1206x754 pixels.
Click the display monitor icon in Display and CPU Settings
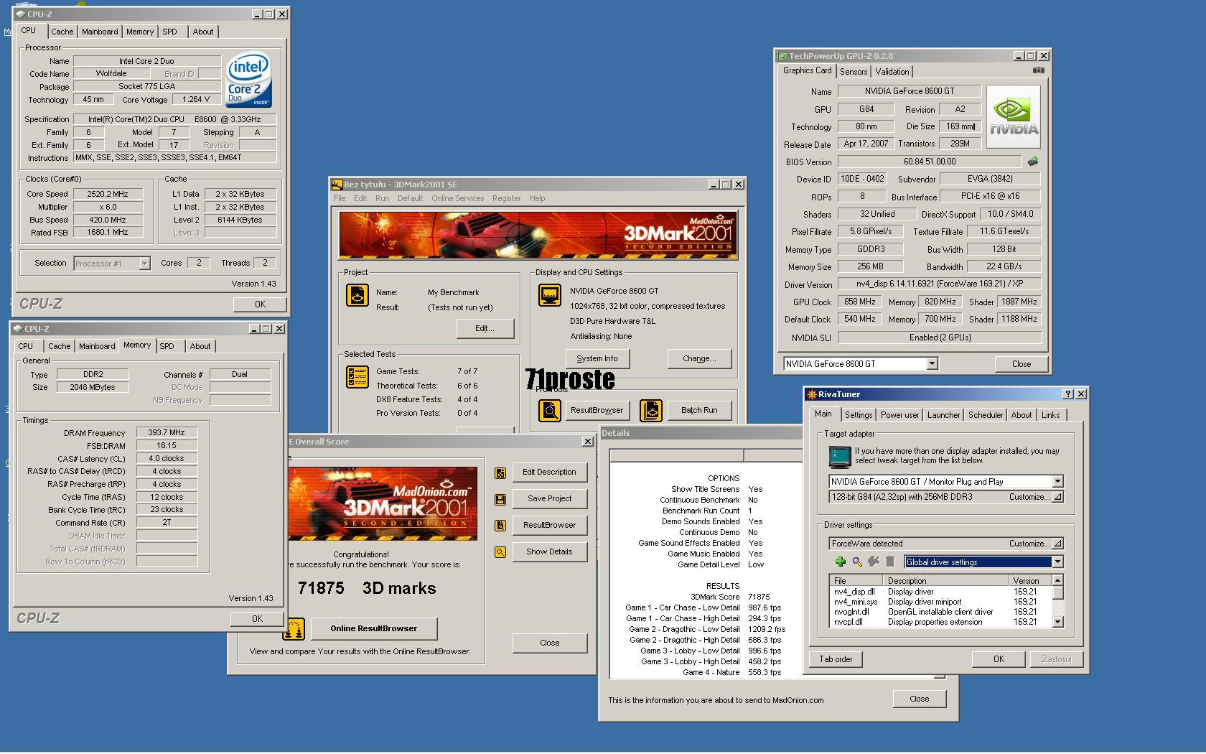coord(550,295)
